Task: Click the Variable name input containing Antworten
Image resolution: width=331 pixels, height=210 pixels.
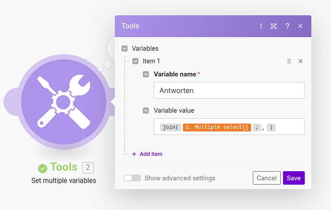Action: pyautogui.click(x=229, y=91)
